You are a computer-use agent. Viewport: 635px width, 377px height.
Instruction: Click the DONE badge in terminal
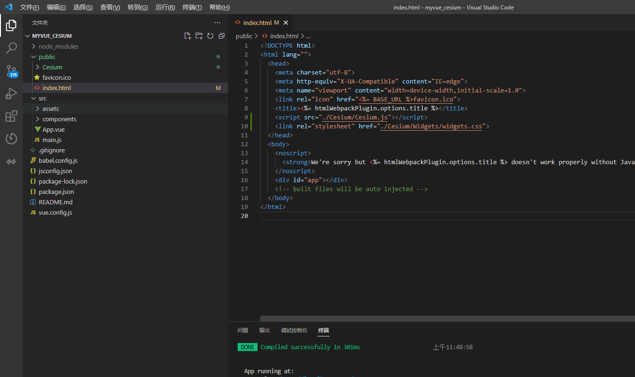[248, 347]
